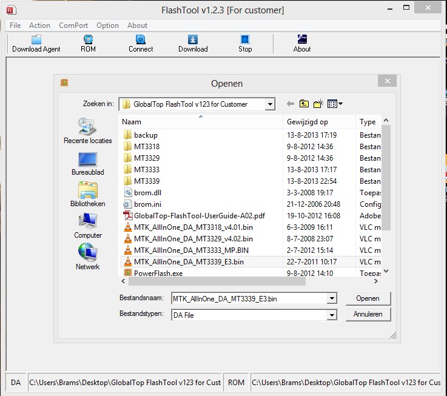The height and width of the screenshot is (396, 447).
Task: Click the Stop toolbar icon
Action: point(245,39)
